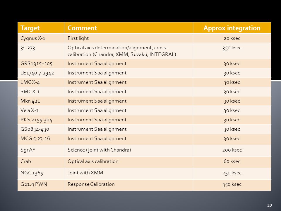Click the Vela X-1 target cell
Image resolution: width=281 pixels, height=211 pixels.
(x=41, y=110)
